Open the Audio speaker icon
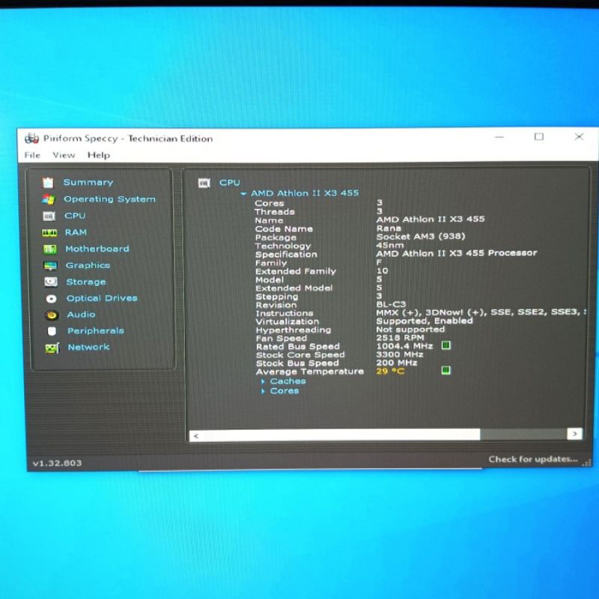Viewport: 599px width, 599px height. coord(51,315)
